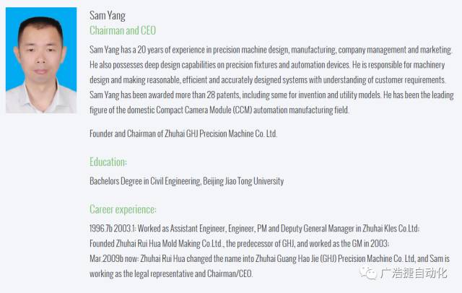Click the Chairman and CEO title
Screen dimensions: 462x293
[123, 30]
